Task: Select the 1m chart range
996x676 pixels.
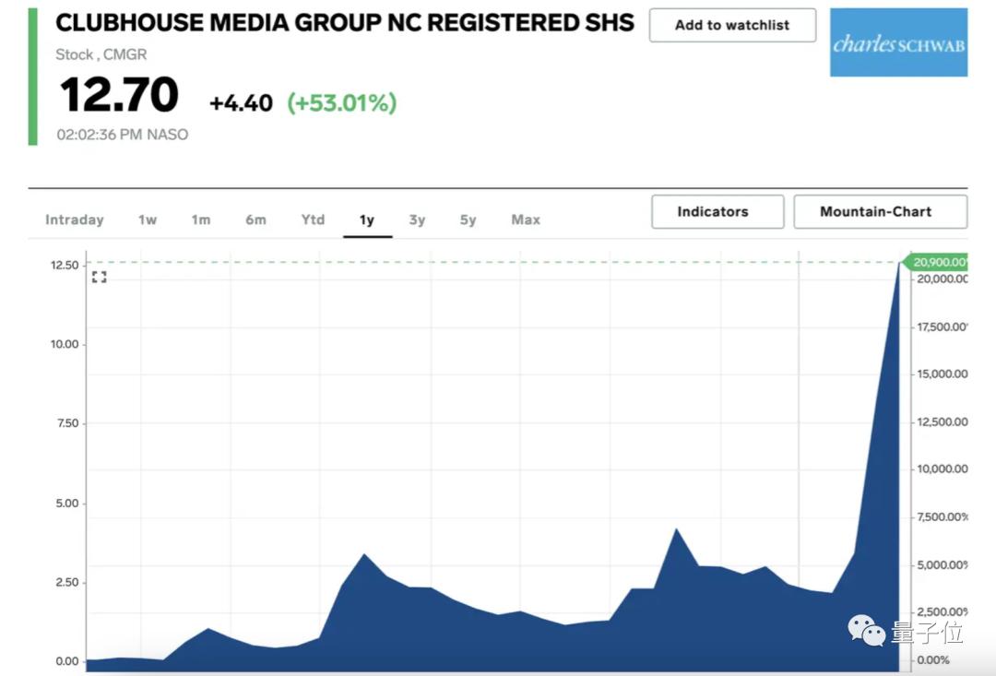Action: (x=201, y=219)
